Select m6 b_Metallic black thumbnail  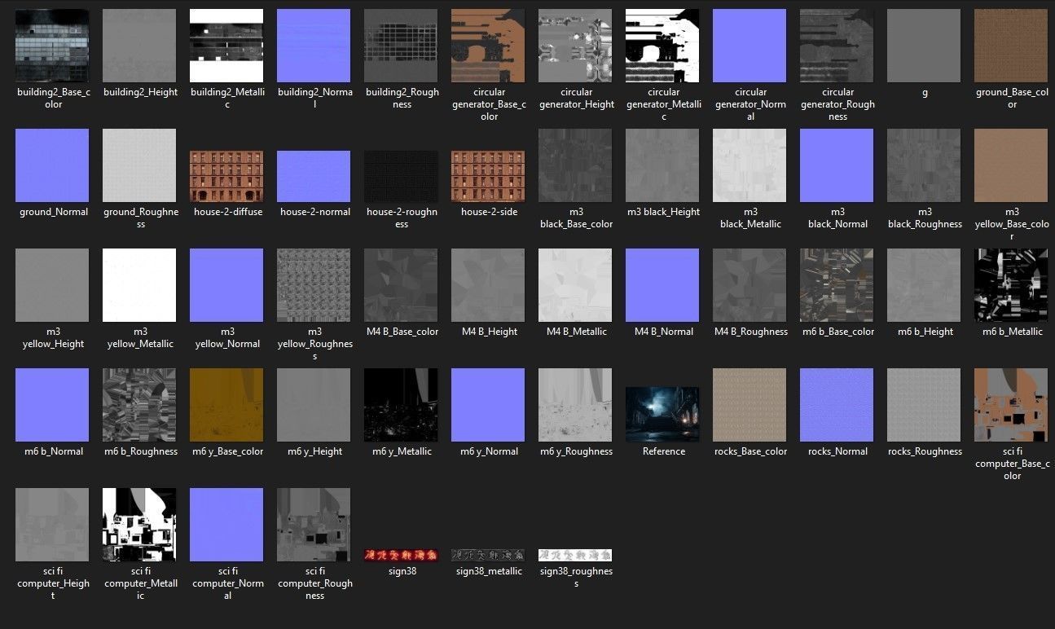coord(1011,285)
